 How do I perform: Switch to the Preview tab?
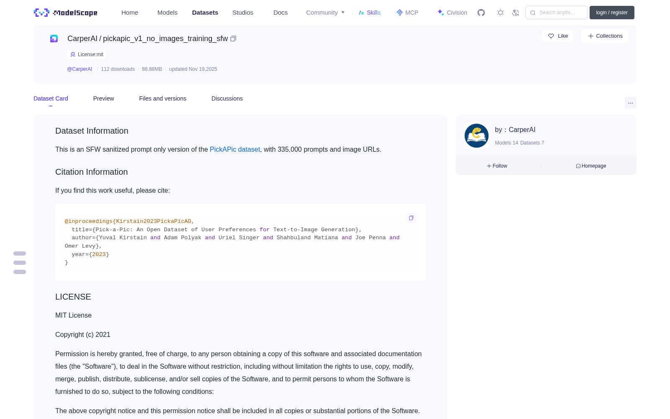pyautogui.click(x=103, y=98)
